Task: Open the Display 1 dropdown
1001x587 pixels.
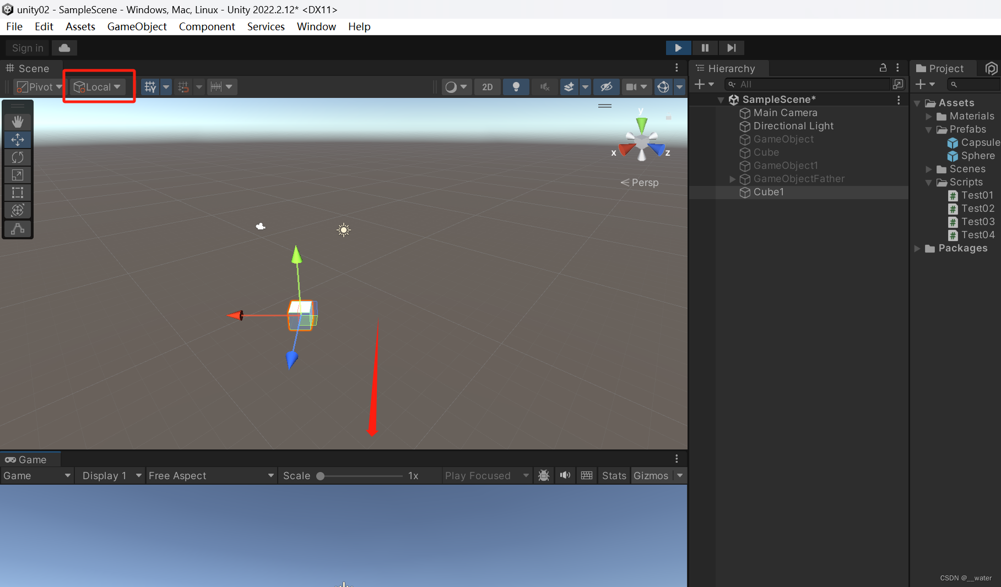Action: 112,476
